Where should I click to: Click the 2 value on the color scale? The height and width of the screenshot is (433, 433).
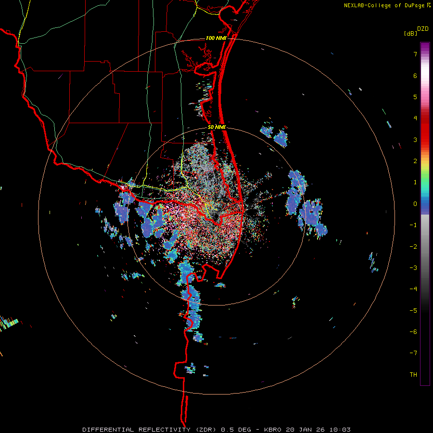415,161
